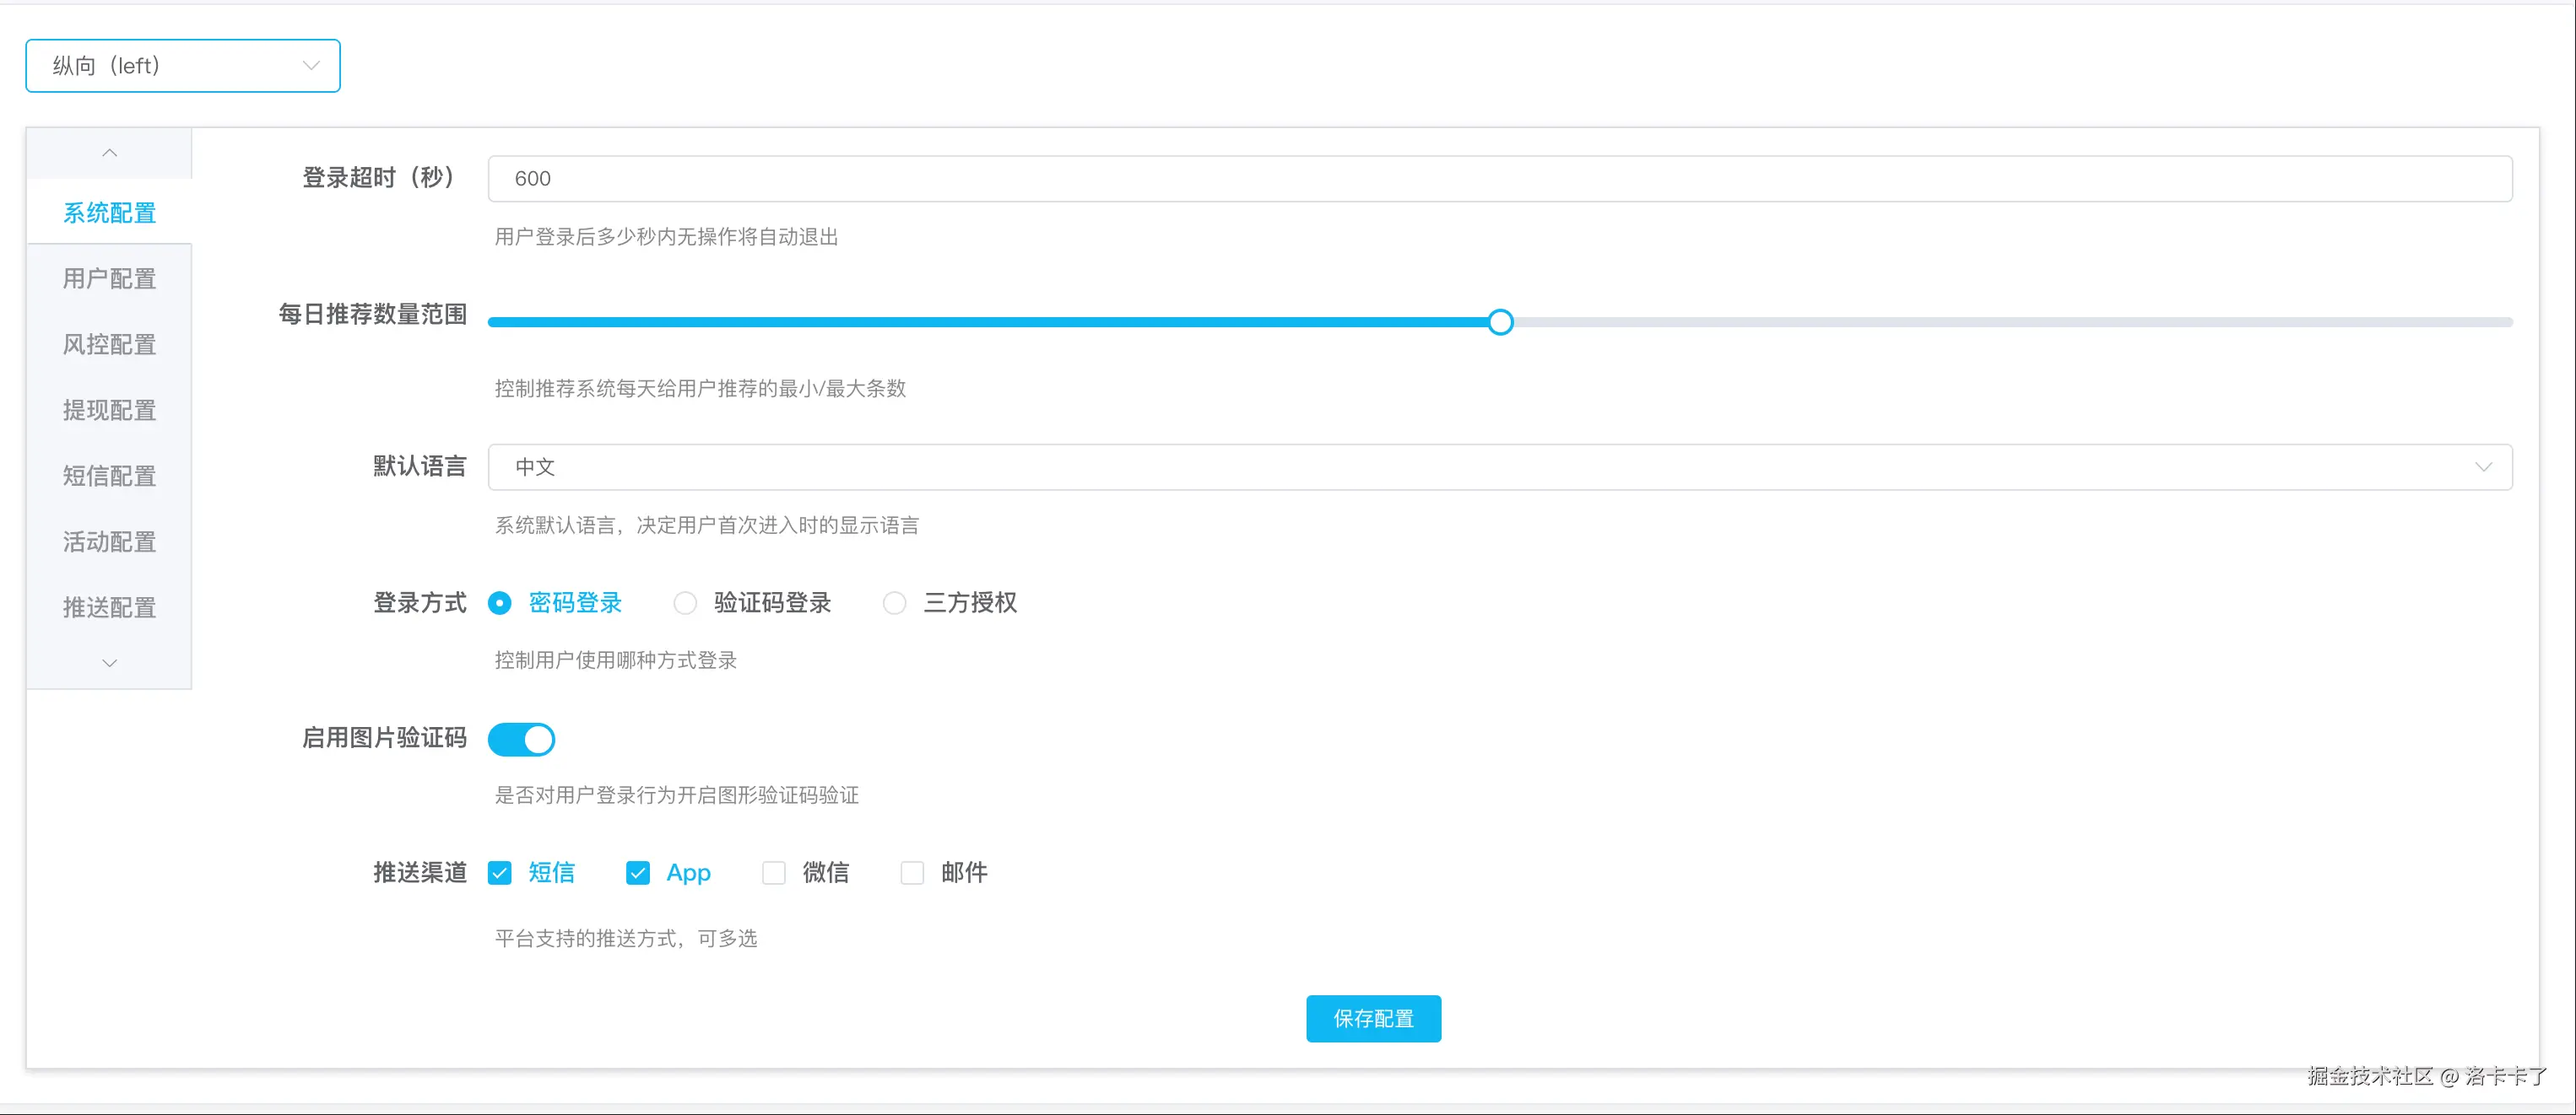
Task: Go to the 短信配置 tab
Action: coord(109,477)
